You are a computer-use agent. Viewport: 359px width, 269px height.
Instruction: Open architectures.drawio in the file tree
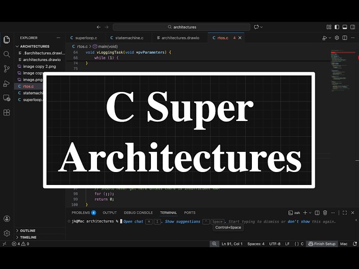pos(41,60)
